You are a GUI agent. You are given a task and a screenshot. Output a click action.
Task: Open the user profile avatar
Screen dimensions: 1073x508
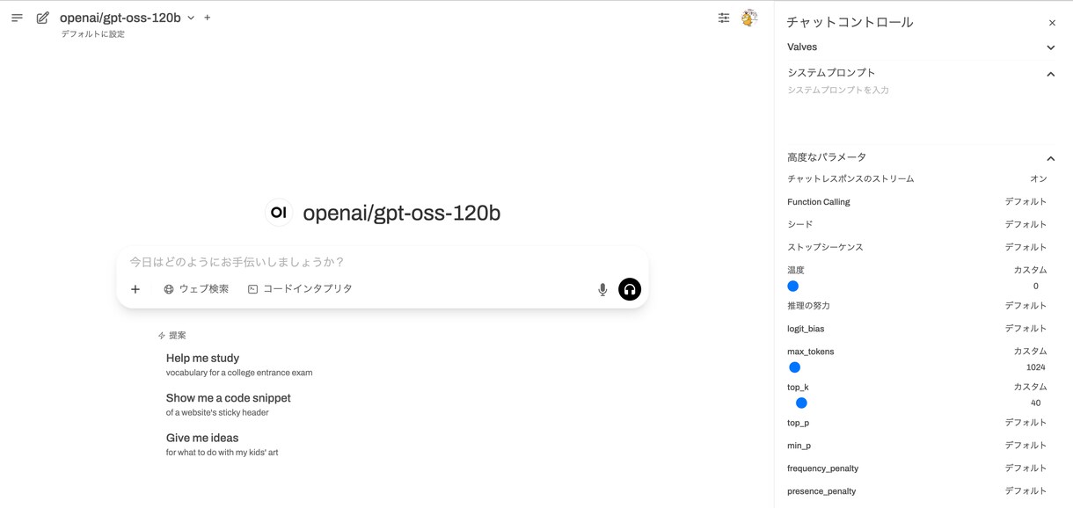[749, 18]
